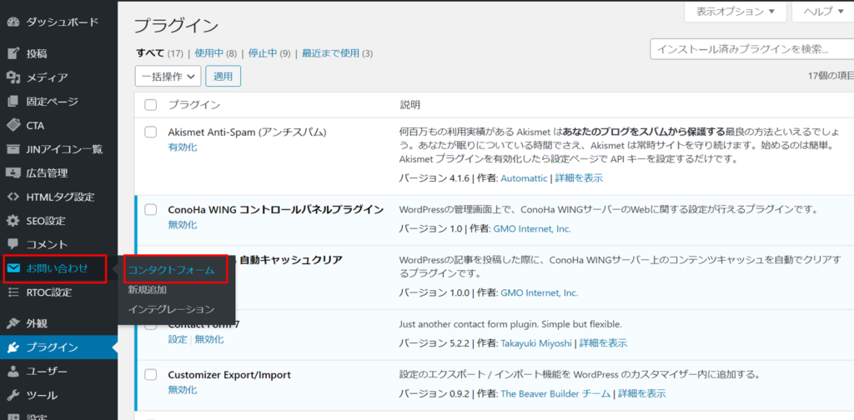Open GMO Internet, Inc. link for version 1.0.0
Screen dimensions: 854x420
pyautogui.click(x=540, y=293)
